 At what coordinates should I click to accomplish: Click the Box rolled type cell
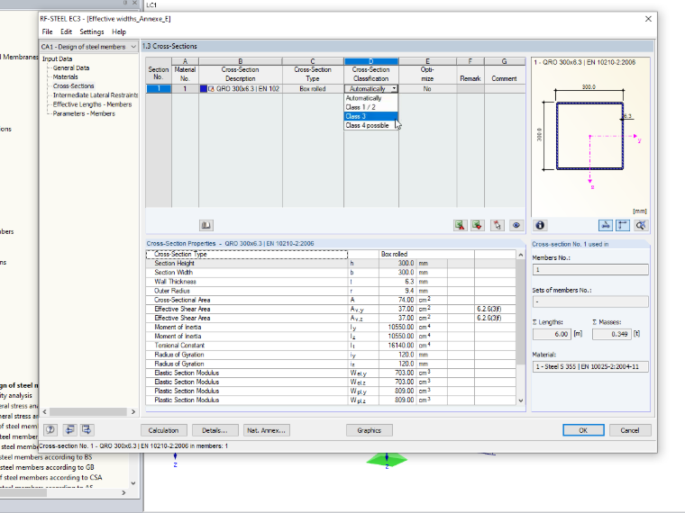pos(313,88)
